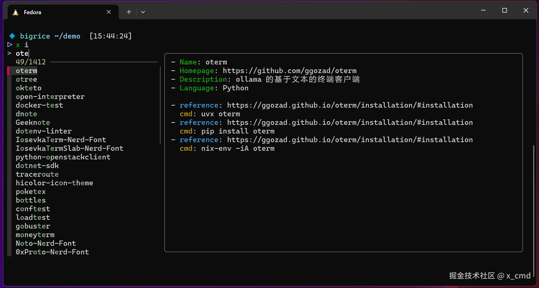Switch to the Fedora tab
Image resolution: width=539 pixels, height=288 pixels.
[x=63, y=12]
